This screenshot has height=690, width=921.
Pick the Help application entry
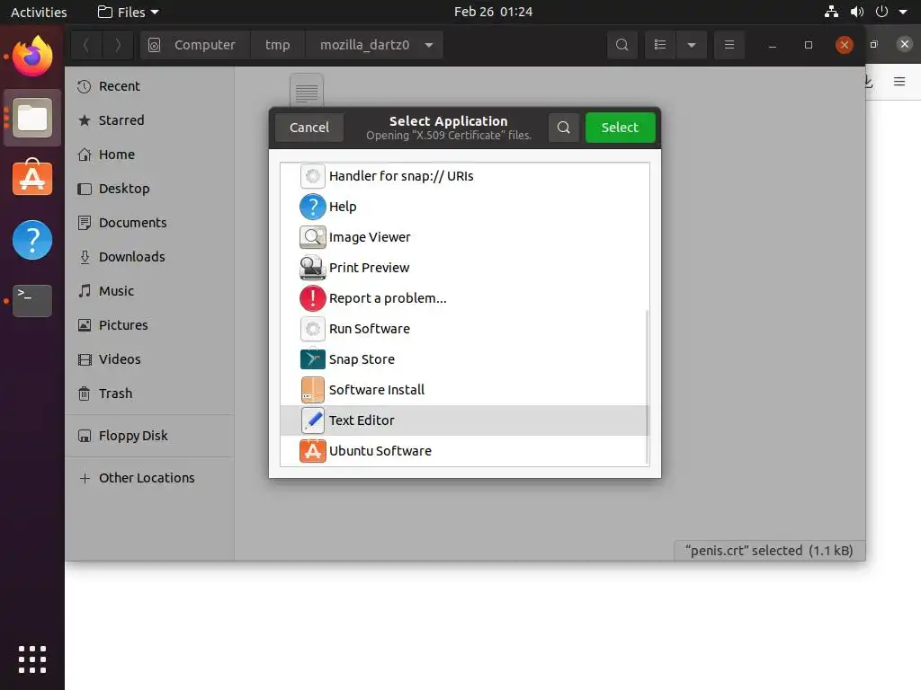point(464,207)
